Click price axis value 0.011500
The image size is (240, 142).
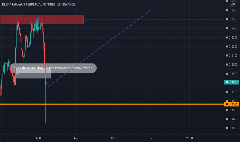[232, 110]
